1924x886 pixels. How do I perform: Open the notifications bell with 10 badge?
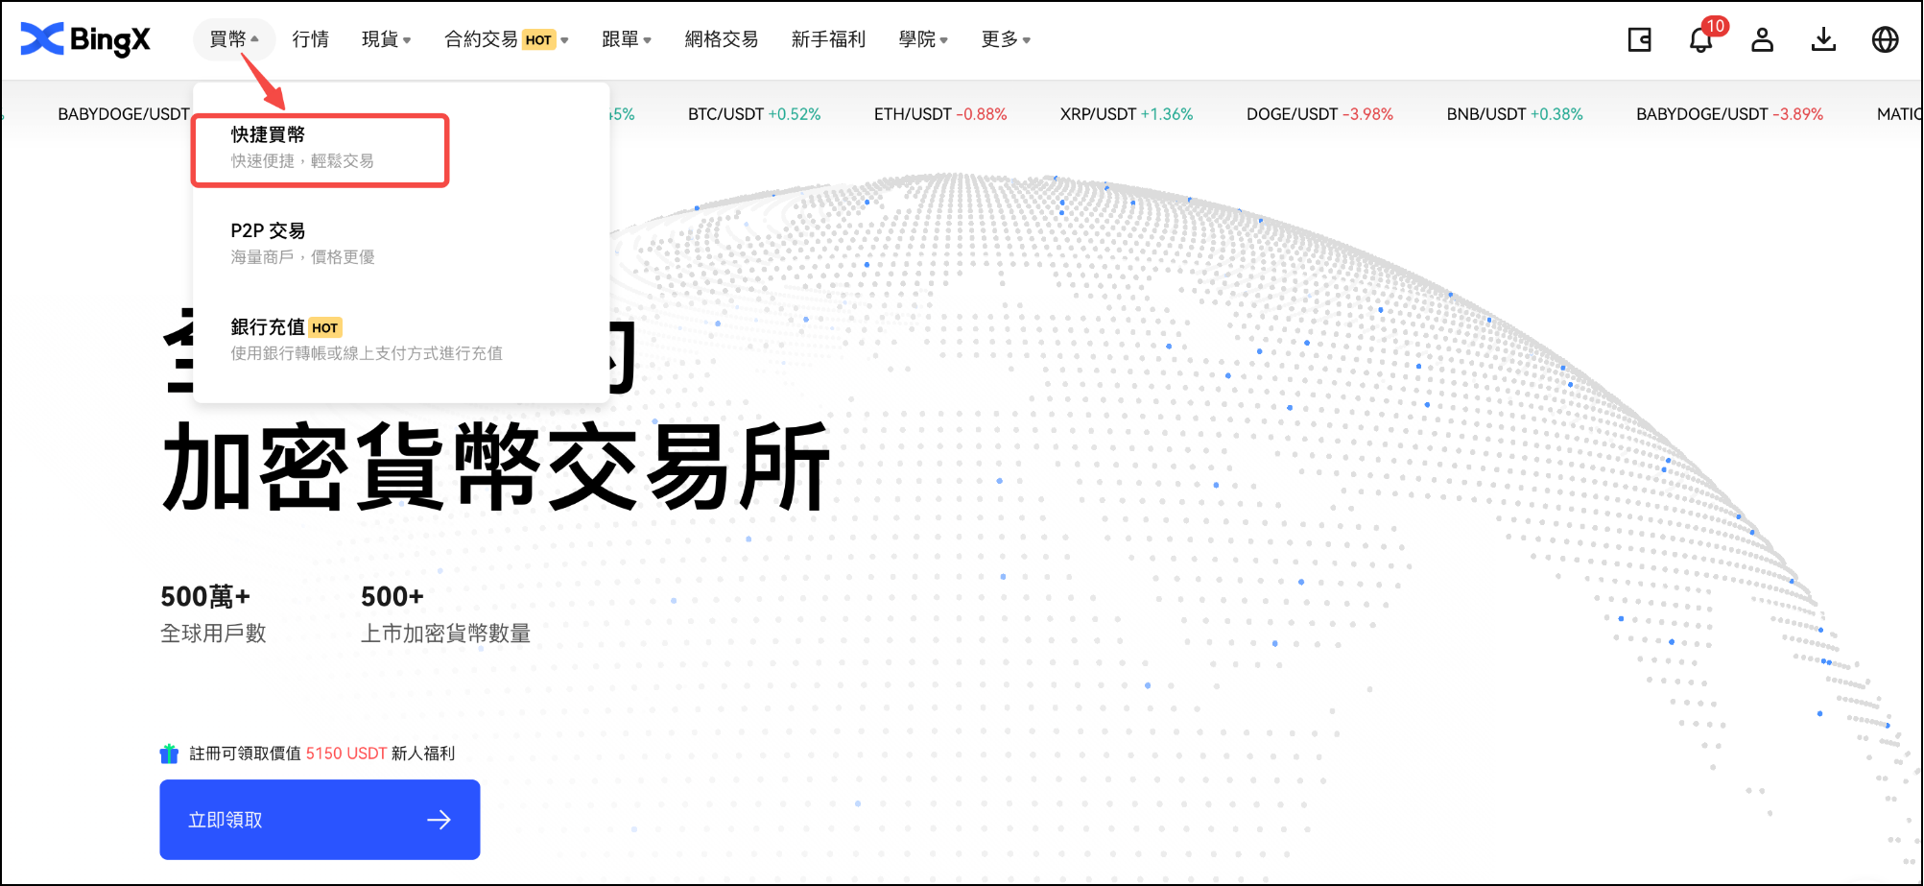tap(1701, 39)
